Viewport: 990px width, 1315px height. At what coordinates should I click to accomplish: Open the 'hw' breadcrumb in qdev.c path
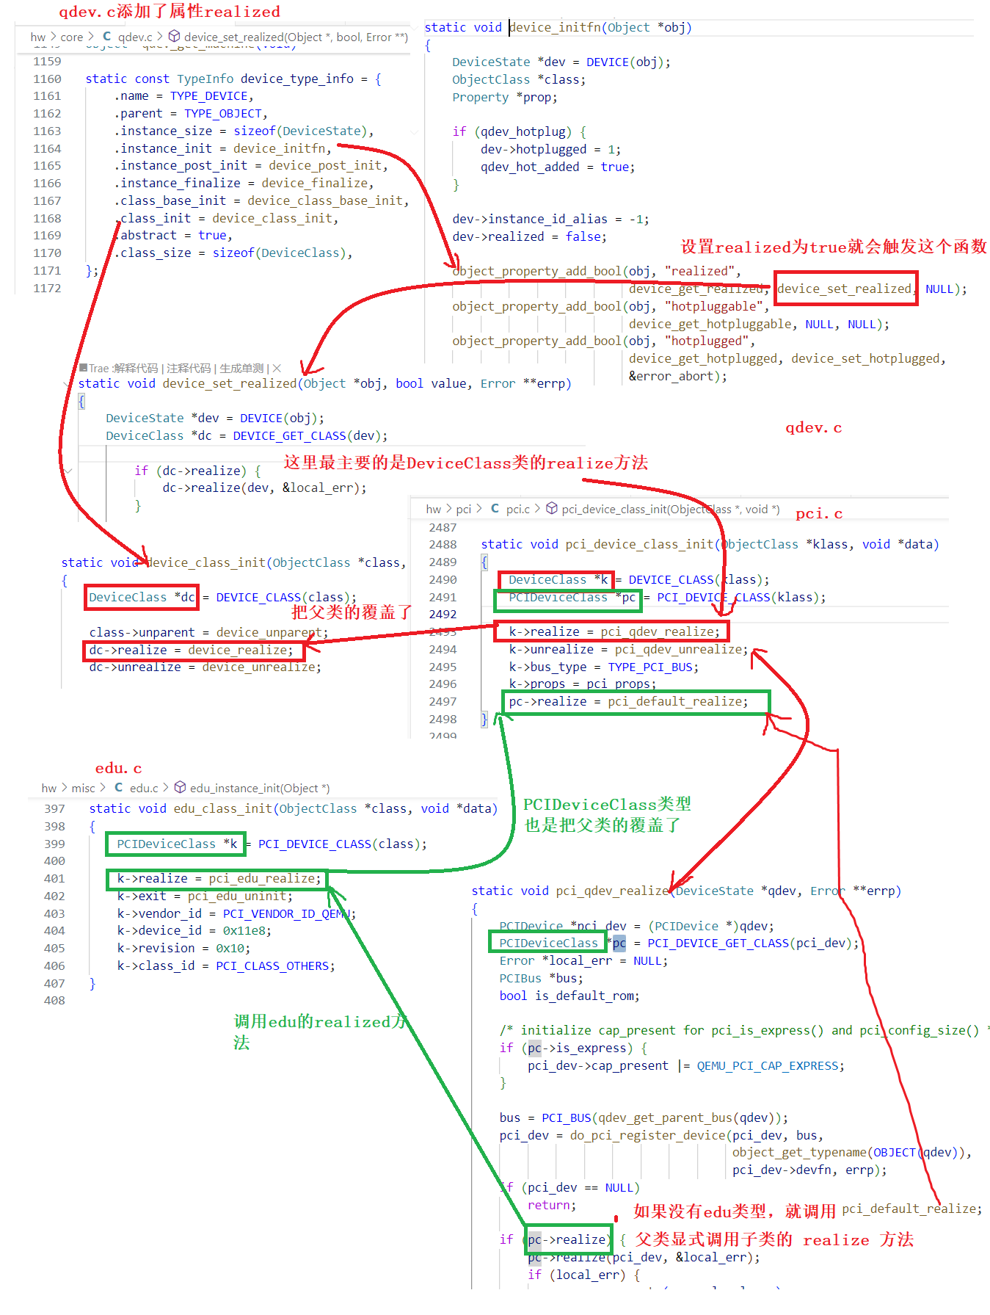pyautogui.click(x=38, y=37)
